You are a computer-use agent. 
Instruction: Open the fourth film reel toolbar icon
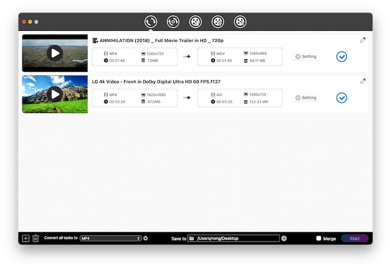pyautogui.click(x=217, y=22)
